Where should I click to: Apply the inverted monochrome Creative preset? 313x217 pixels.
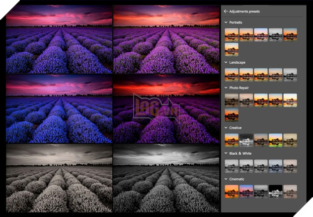click(x=246, y=140)
